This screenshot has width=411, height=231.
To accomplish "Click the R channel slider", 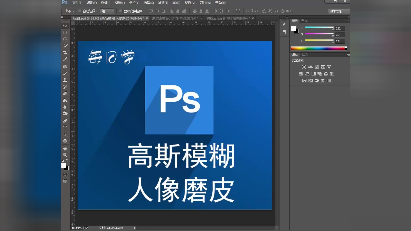I will point(319,27).
